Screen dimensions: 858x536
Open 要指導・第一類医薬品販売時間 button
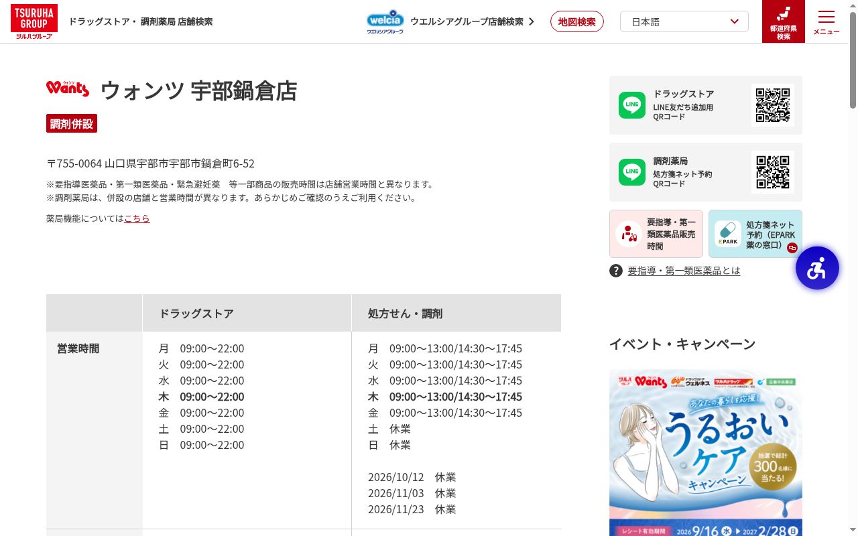(x=656, y=234)
